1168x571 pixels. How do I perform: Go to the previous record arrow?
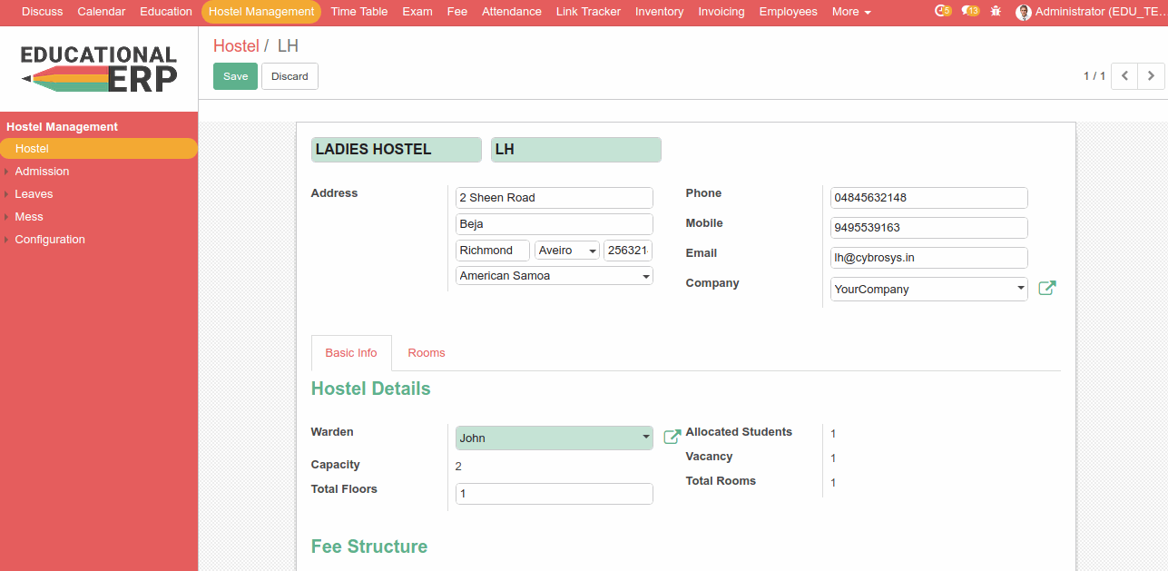(1124, 76)
